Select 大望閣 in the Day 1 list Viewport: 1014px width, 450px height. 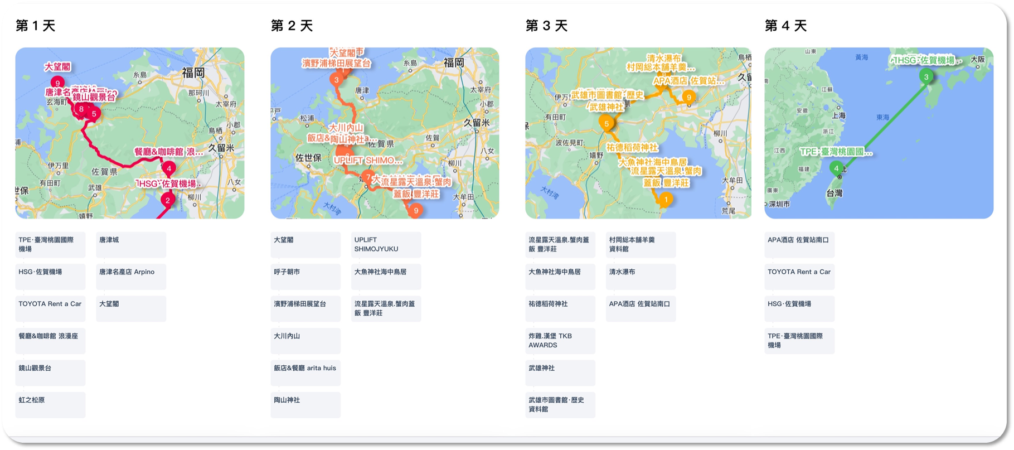(131, 309)
